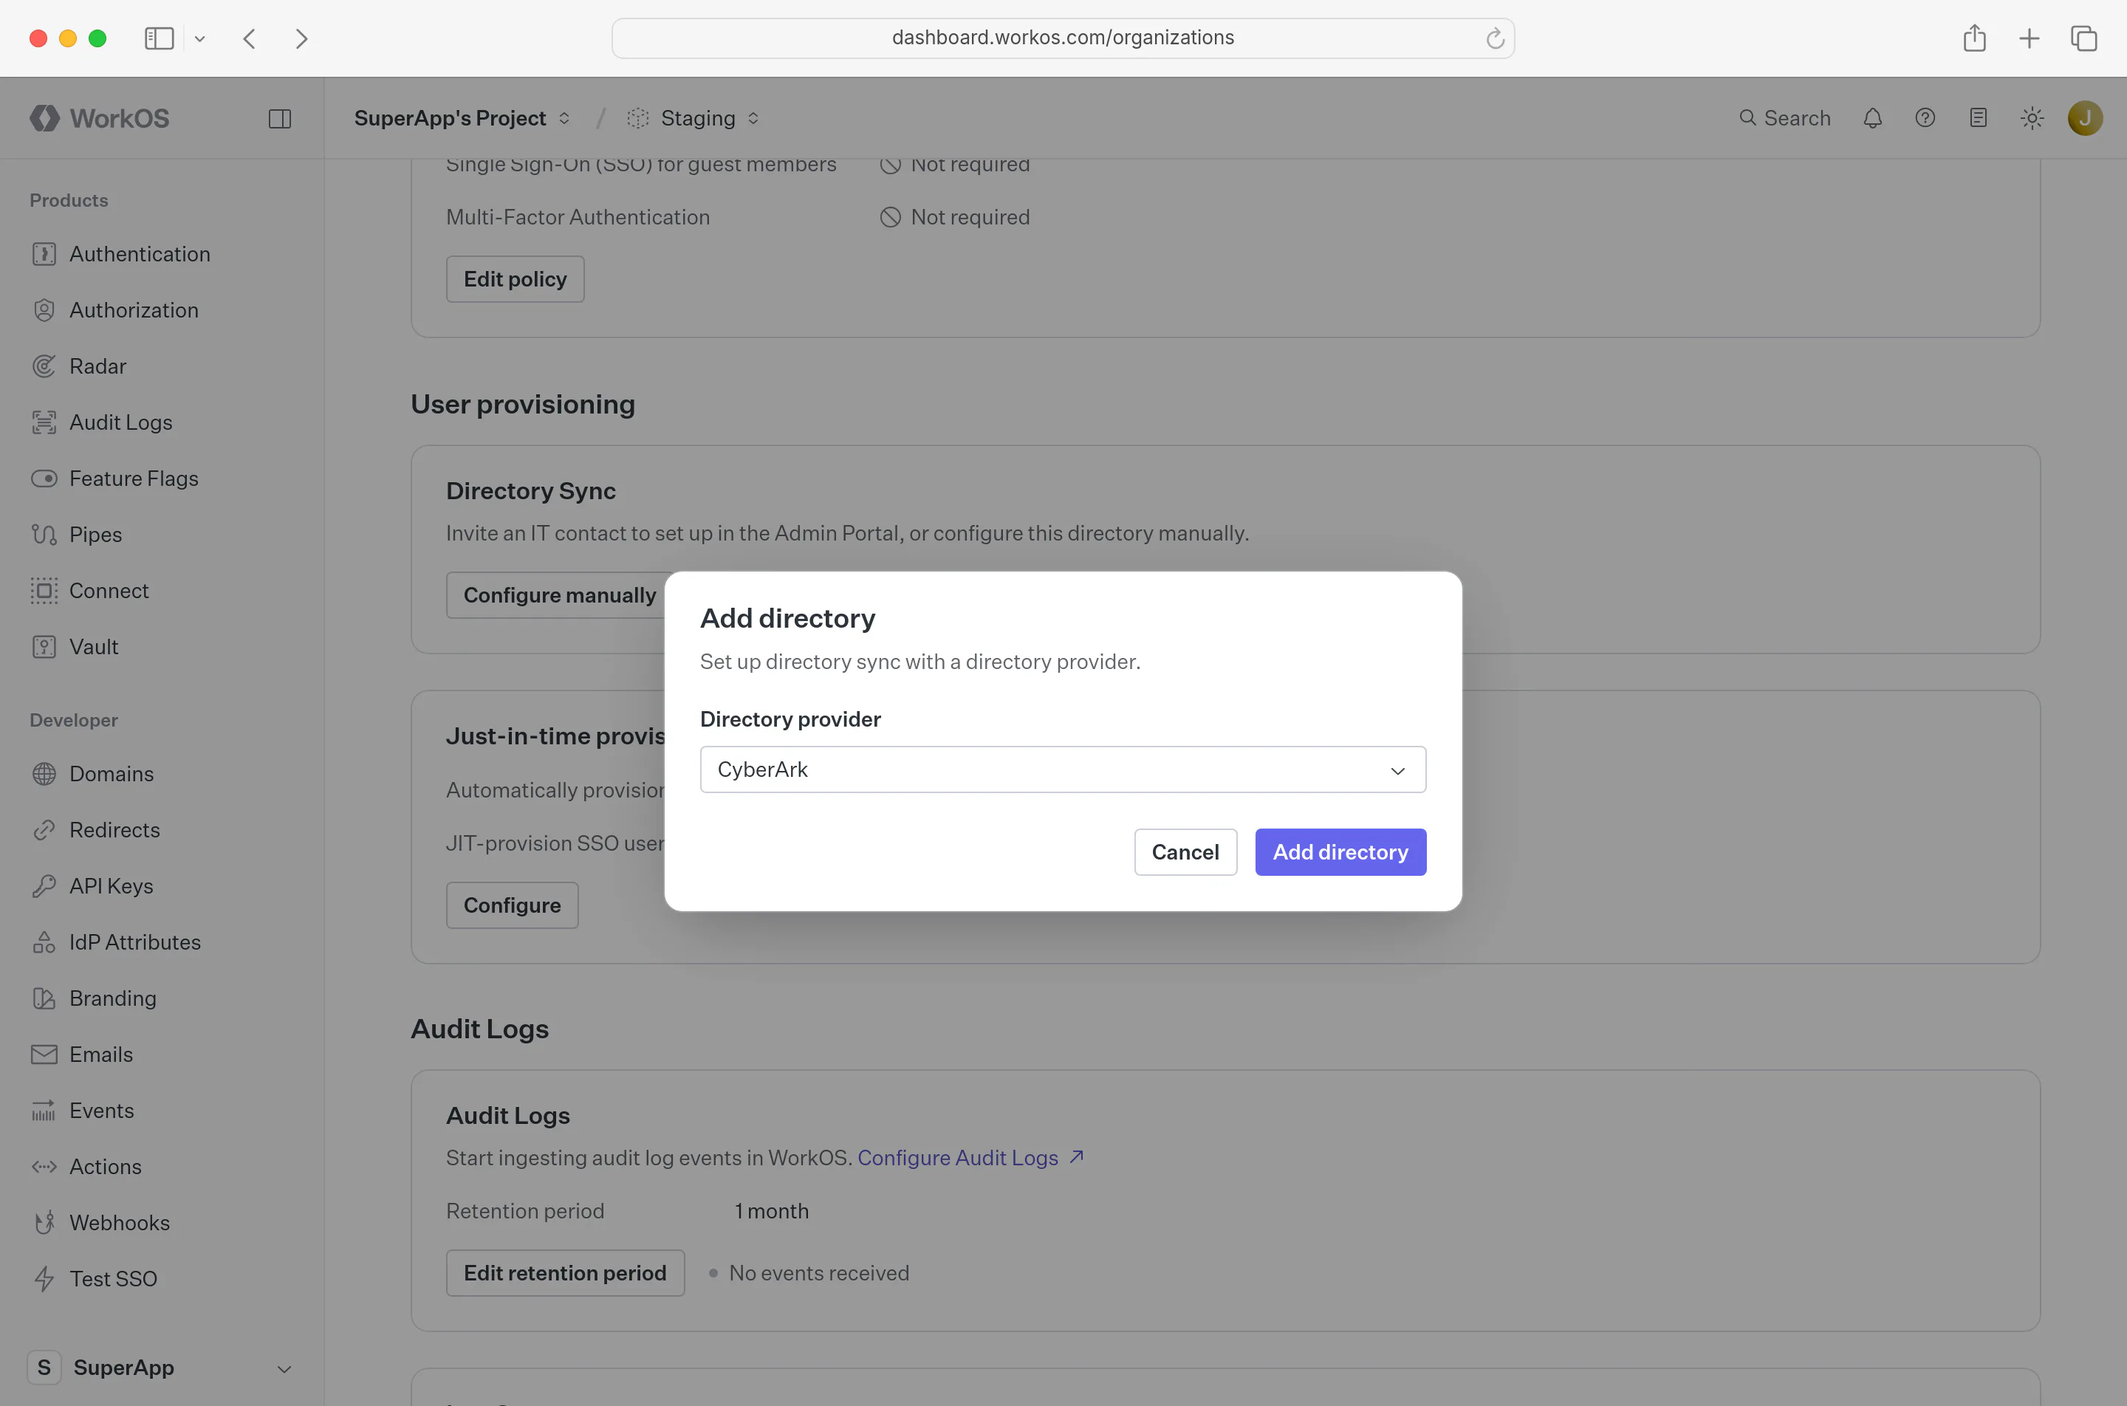The width and height of the screenshot is (2127, 1406).
Task: Open API Keys key icon
Action: click(x=44, y=886)
